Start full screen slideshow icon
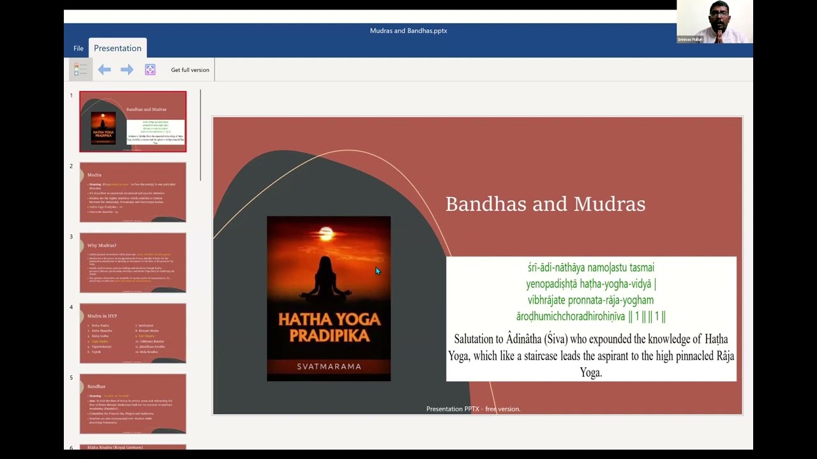The image size is (817, 459). click(x=150, y=69)
